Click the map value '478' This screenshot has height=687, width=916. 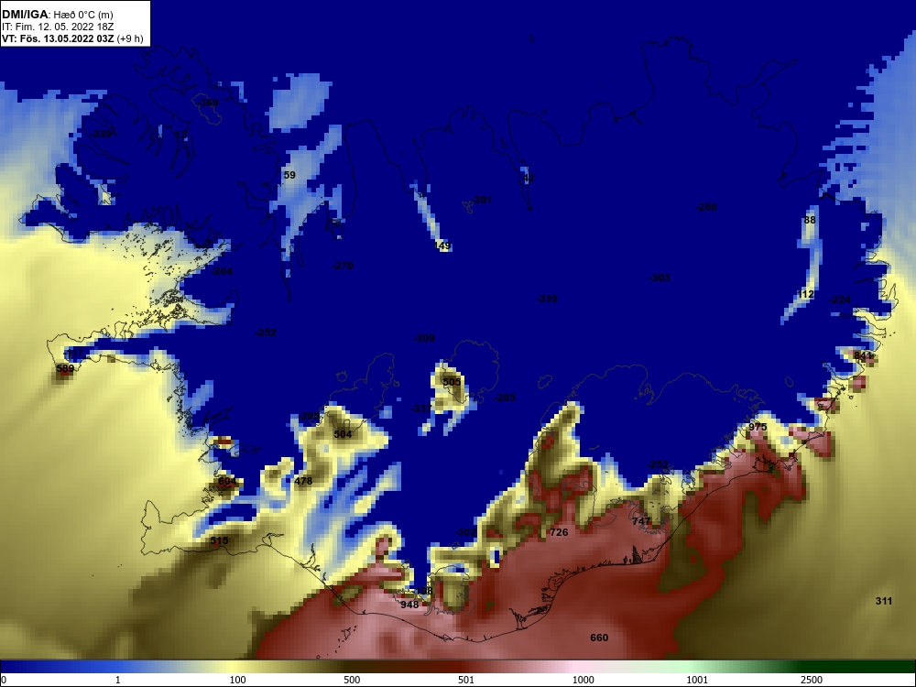[x=303, y=482]
